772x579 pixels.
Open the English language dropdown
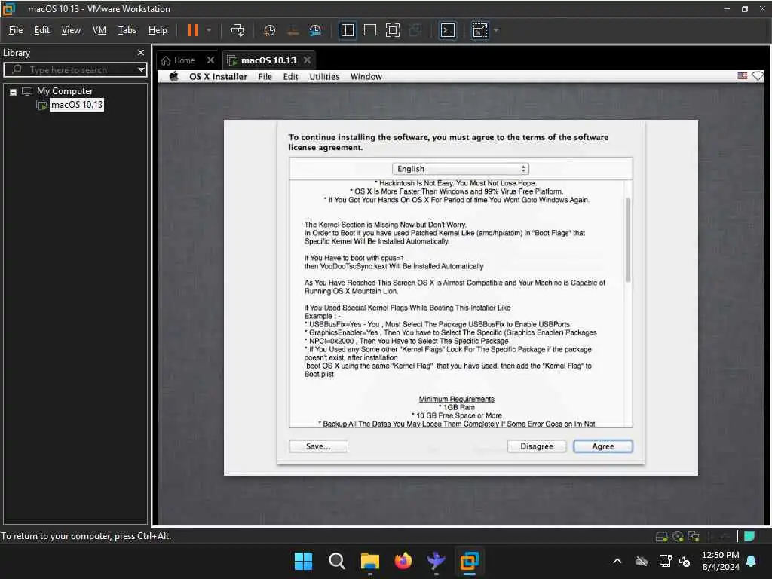461,169
